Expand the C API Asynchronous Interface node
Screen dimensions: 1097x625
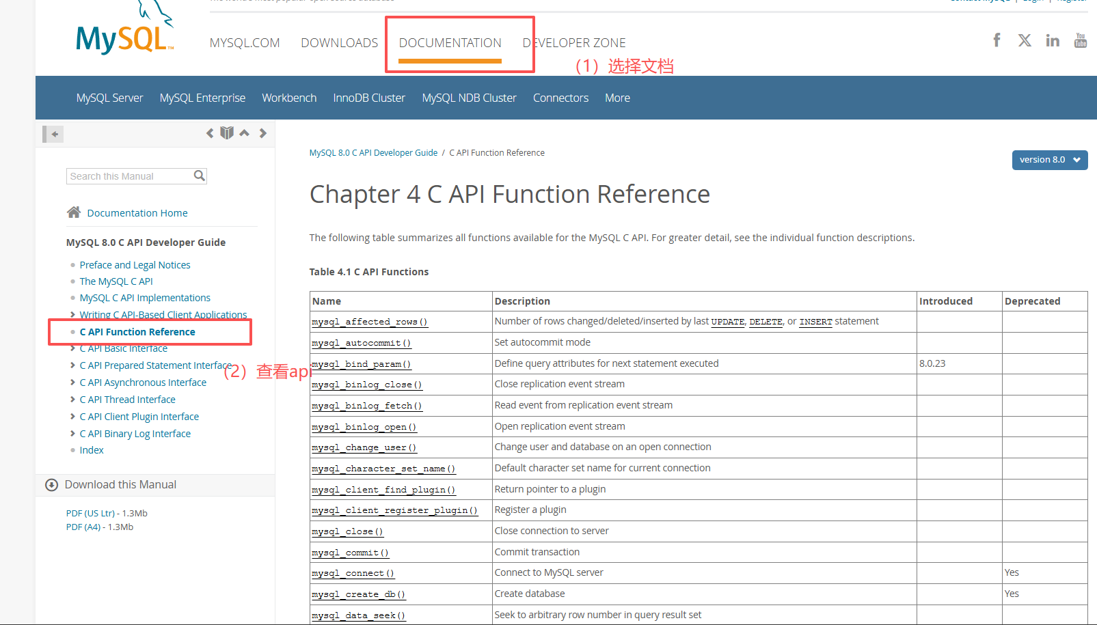pyautogui.click(x=73, y=383)
